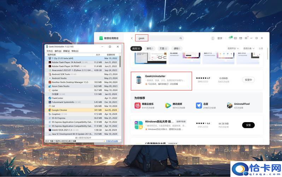Sort by the 大小 column header
This screenshot has width=282, height=177.
[98, 55]
